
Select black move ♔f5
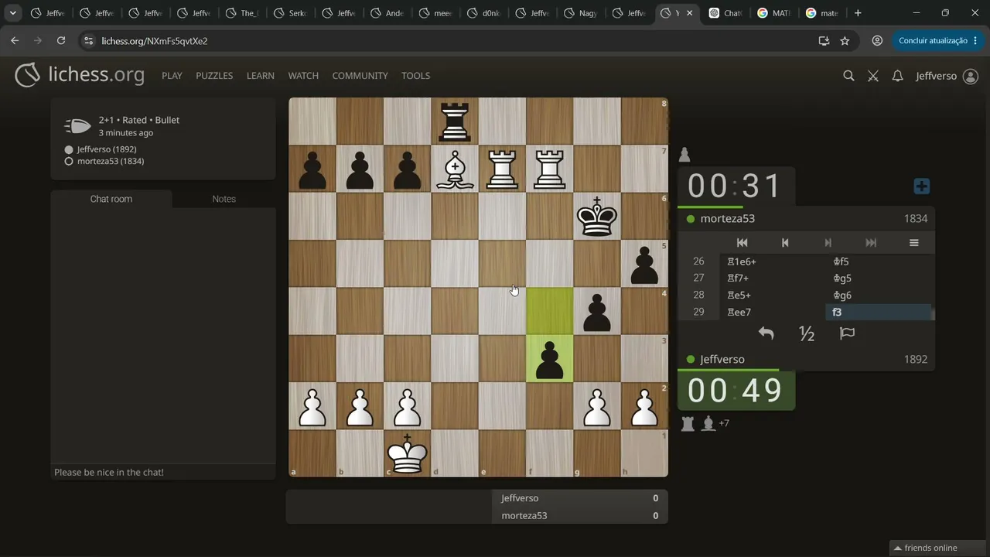(x=879, y=261)
